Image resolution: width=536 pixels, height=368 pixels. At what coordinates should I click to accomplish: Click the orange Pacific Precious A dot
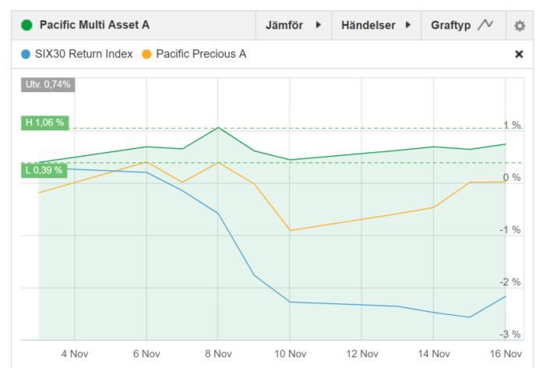(x=146, y=54)
